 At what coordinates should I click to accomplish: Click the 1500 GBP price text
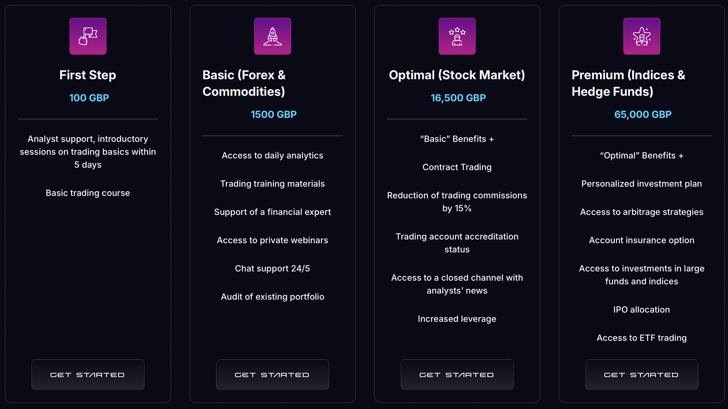tap(274, 115)
